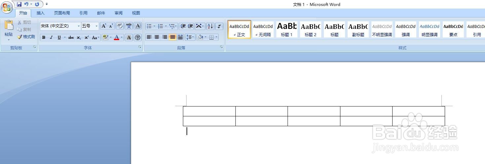Apply character border
This screenshot has height=164, width=485.
click(x=138, y=26)
